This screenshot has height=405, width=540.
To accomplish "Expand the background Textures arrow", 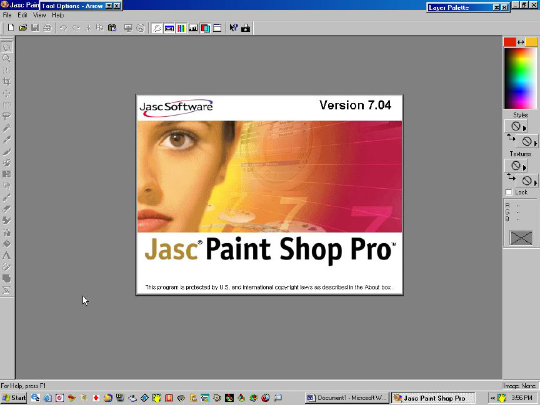I will (536, 182).
